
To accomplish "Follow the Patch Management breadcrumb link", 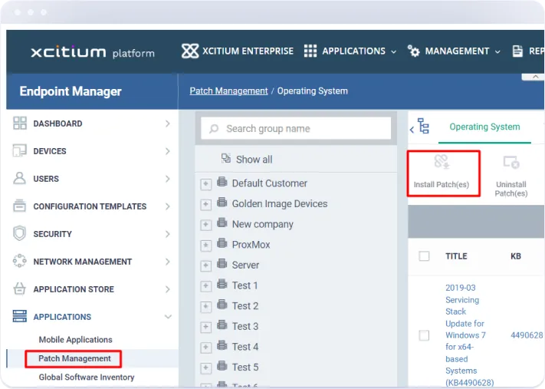I will (228, 91).
